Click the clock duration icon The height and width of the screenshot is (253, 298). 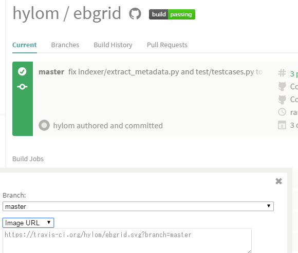click(x=282, y=112)
